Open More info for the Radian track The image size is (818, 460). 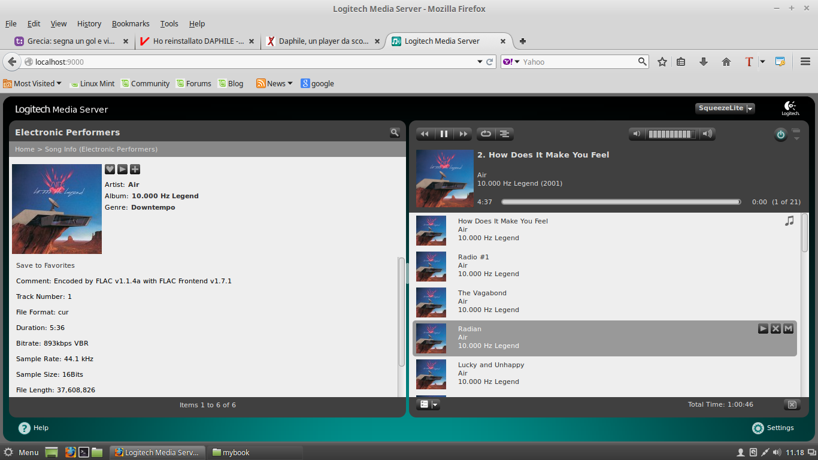click(x=788, y=328)
